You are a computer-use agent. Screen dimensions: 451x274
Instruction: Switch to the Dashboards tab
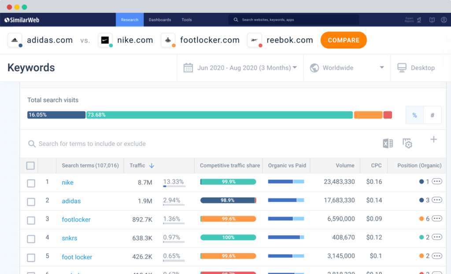click(x=160, y=20)
